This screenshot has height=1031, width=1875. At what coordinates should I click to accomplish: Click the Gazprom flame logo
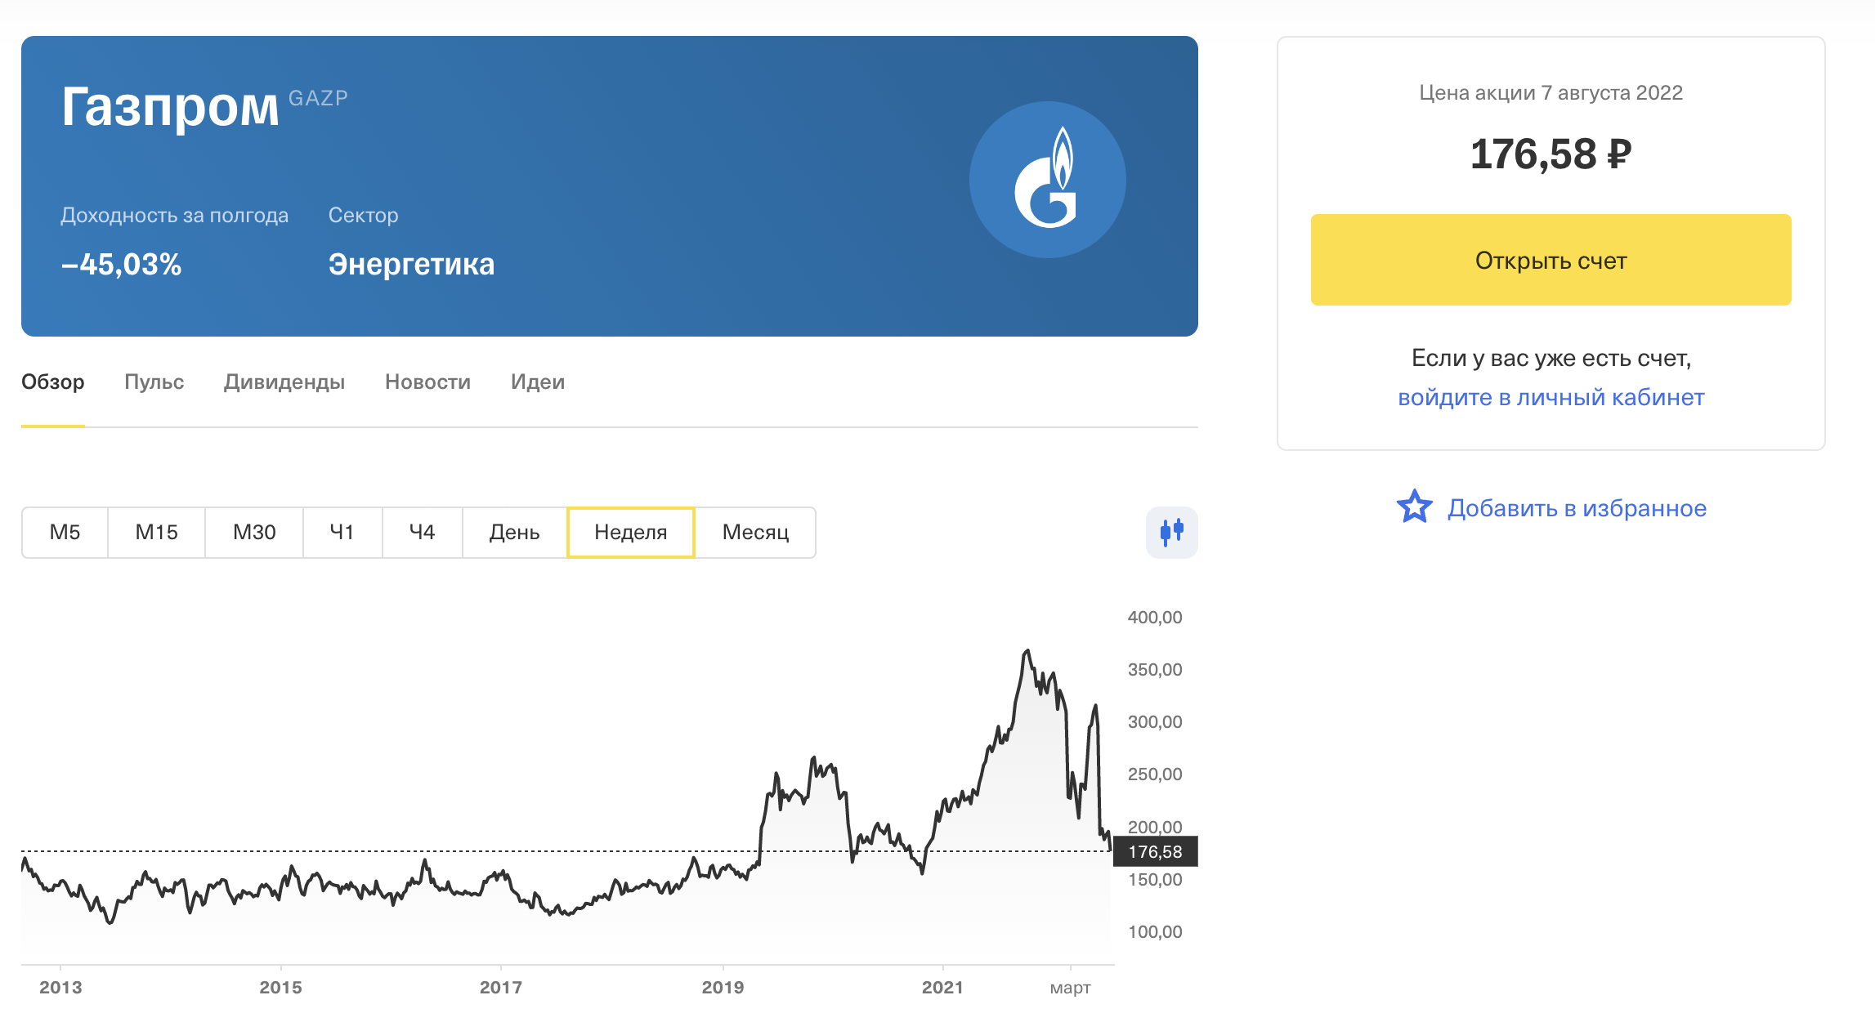[1047, 180]
